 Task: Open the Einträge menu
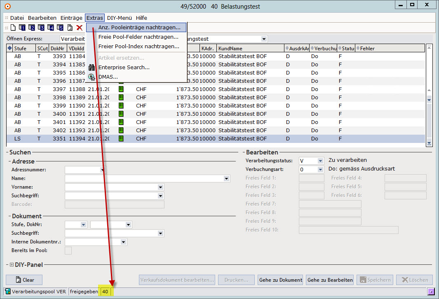coord(71,18)
